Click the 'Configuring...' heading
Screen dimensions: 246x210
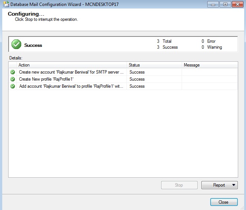pyautogui.click(x=26, y=14)
